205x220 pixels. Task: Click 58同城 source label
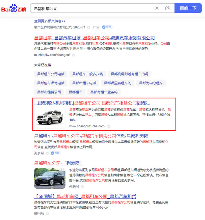tap(39, 213)
